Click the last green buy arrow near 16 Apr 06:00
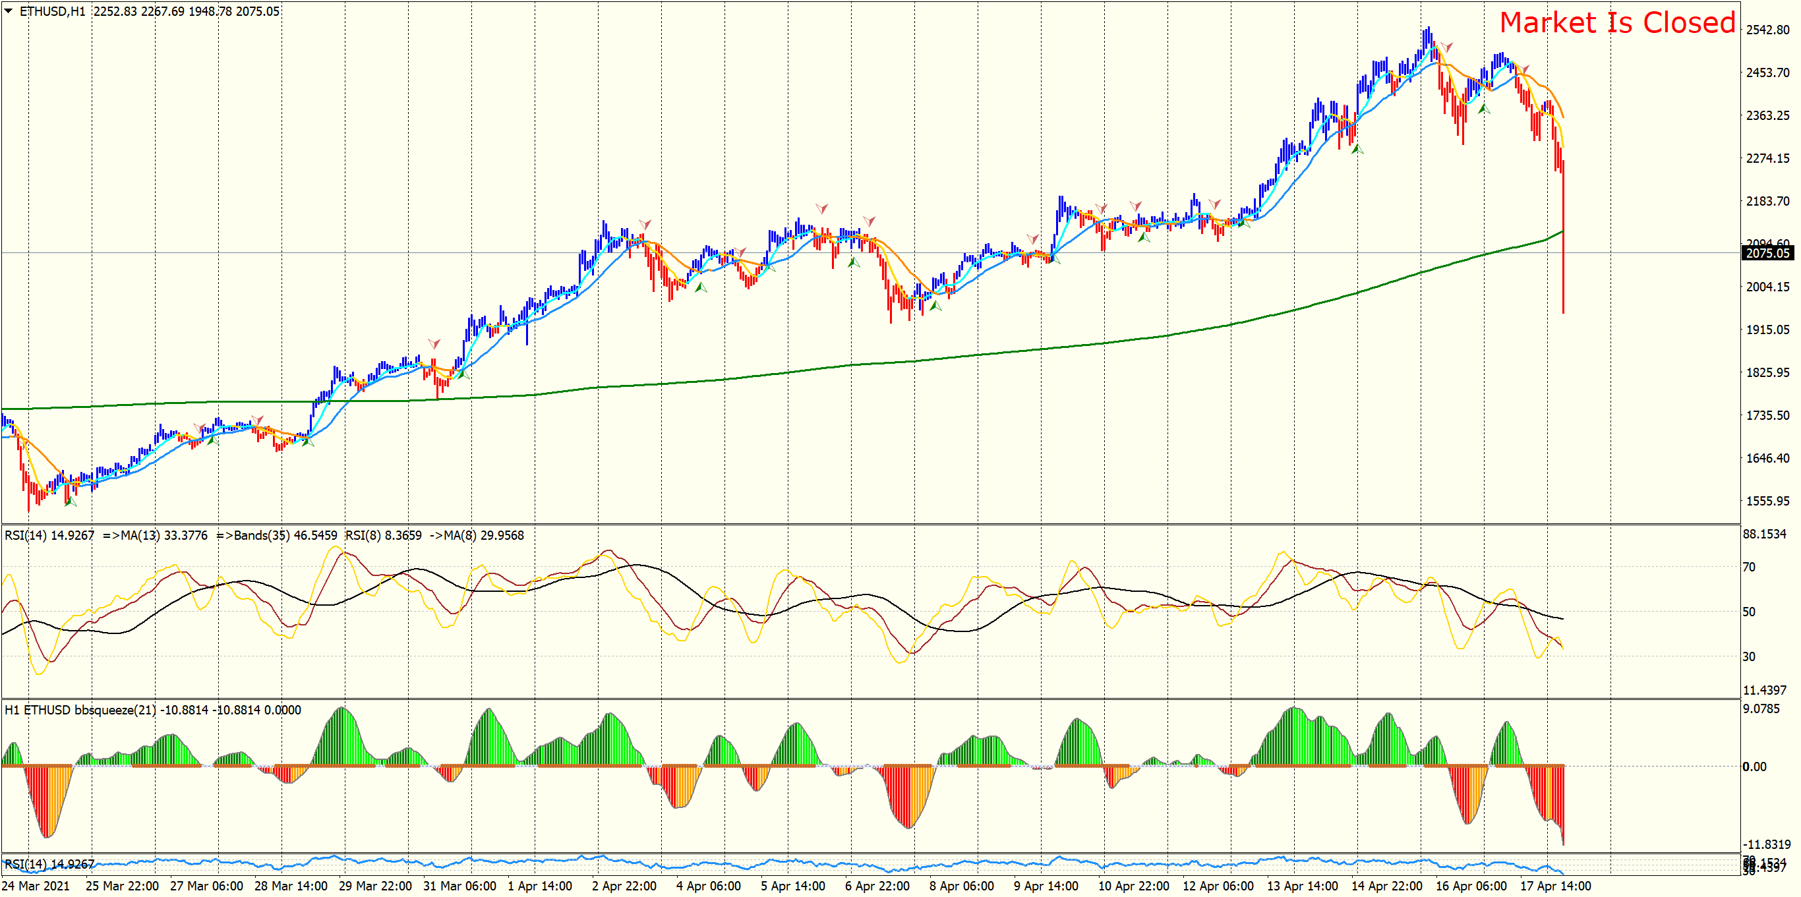The width and height of the screenshot is (1801, 897). (x=1484, y=108)
